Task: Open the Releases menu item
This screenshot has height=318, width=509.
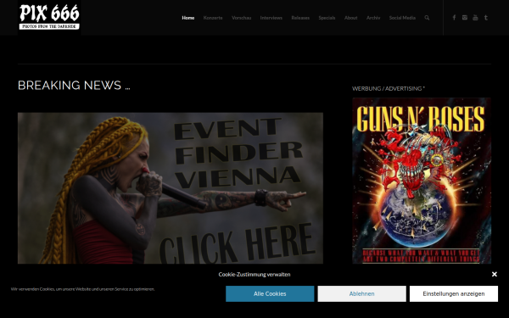Action: coord(300,18)
